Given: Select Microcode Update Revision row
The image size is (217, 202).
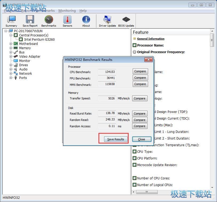Looking at the screenshot, I should 155,165.
